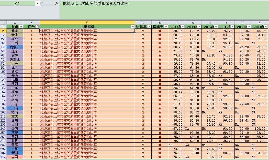Screen dimensions: 269x160
Task: Open the active 序号 filter button
Action: pos(38,27)
